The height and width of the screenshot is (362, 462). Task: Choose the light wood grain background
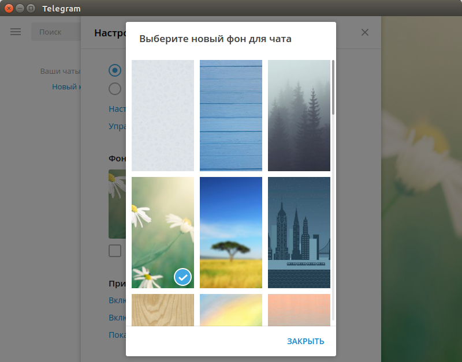[x=163, y=310]
